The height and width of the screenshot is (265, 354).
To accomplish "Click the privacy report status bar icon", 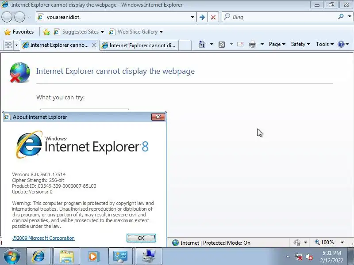I will 297,242.
